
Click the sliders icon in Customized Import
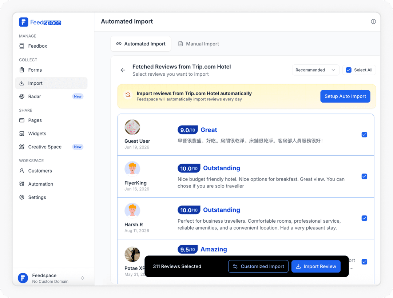click(x=235, y=266)
